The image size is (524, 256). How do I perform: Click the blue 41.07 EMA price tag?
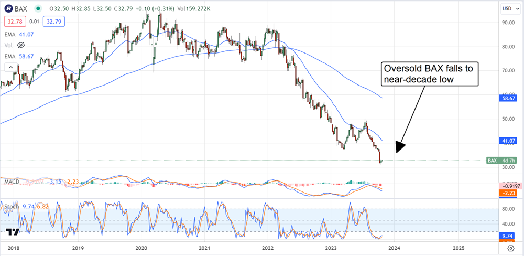[x=510, y=141]
